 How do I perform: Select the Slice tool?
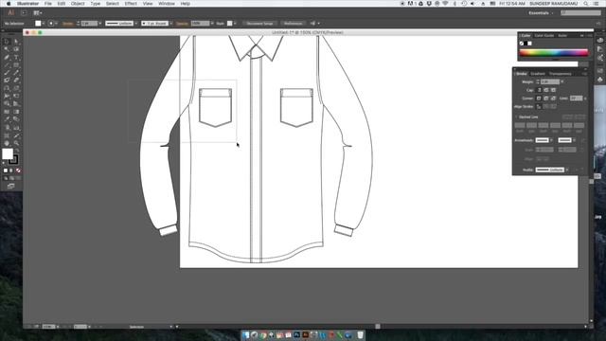(16, 135)
